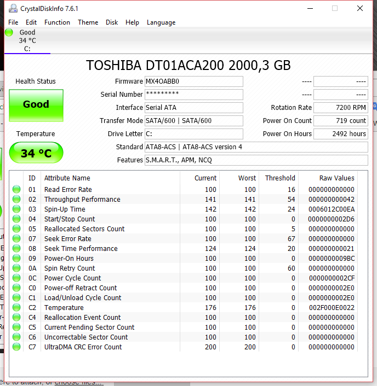Click the Good health status button
This screenshot has height=386, width=377.
[x=36, y=106]
